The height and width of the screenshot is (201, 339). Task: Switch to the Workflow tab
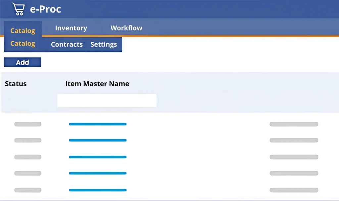pos(126,28)
